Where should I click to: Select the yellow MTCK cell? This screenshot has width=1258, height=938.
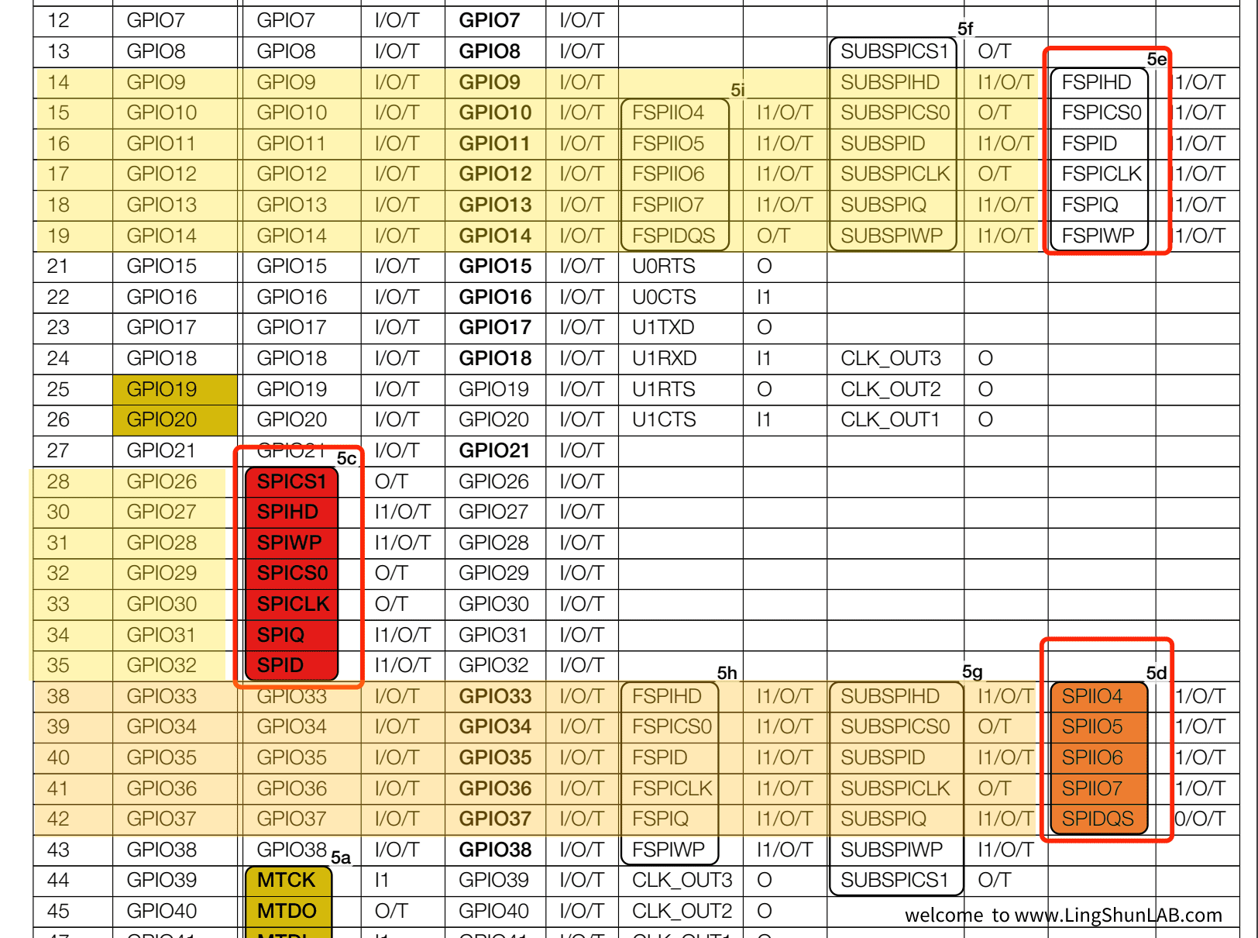coord(288,881)
